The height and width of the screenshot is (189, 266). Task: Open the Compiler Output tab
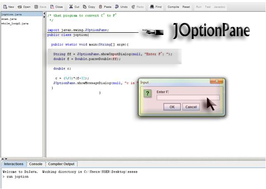pyautogui.click(x=61, y=164)
